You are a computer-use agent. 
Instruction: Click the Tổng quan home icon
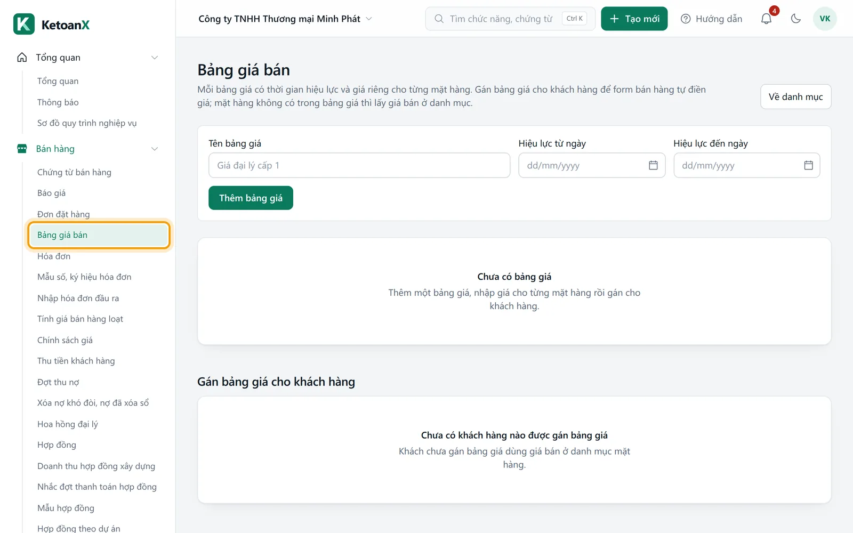pyautogui.click(x=22, y=57)
